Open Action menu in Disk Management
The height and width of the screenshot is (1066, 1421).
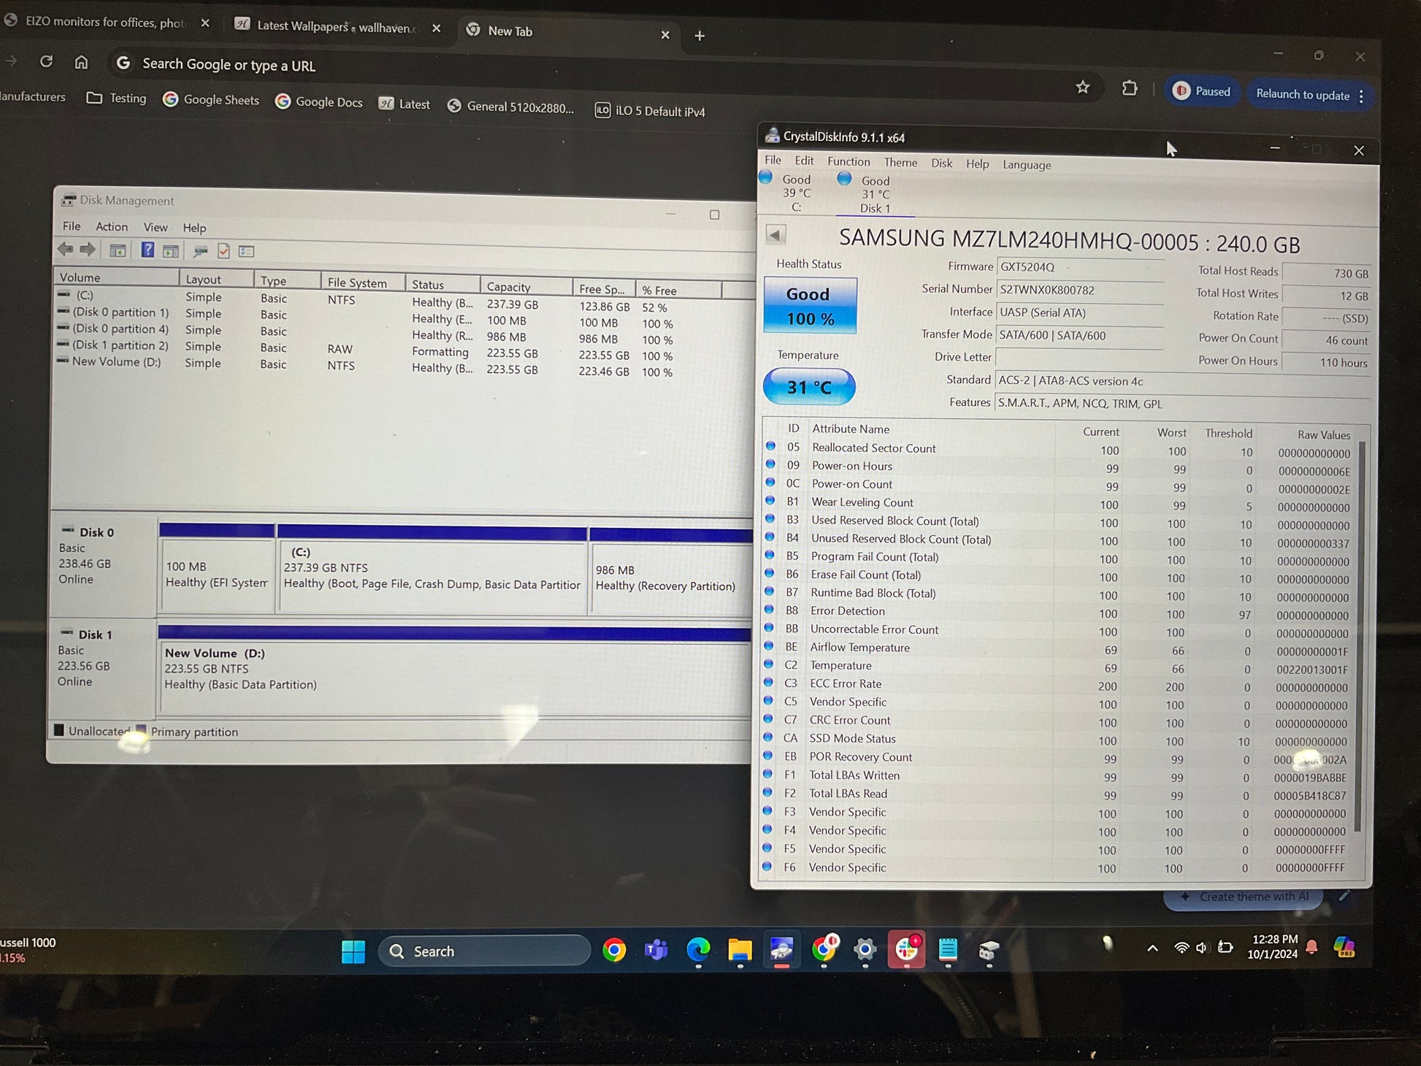point(111,226)
